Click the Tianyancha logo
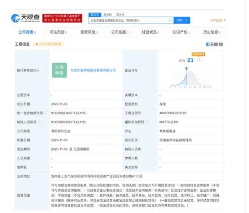249x213 pixels. coord(25,18)
